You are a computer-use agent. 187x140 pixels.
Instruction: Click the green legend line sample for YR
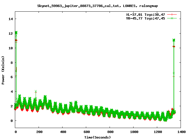point(172,18)
